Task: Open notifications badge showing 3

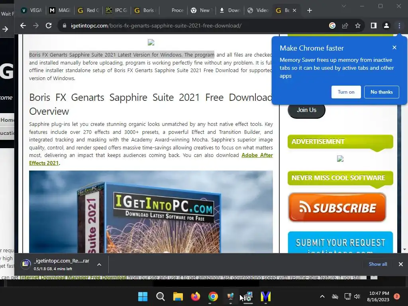Action: tap(396, 296)
